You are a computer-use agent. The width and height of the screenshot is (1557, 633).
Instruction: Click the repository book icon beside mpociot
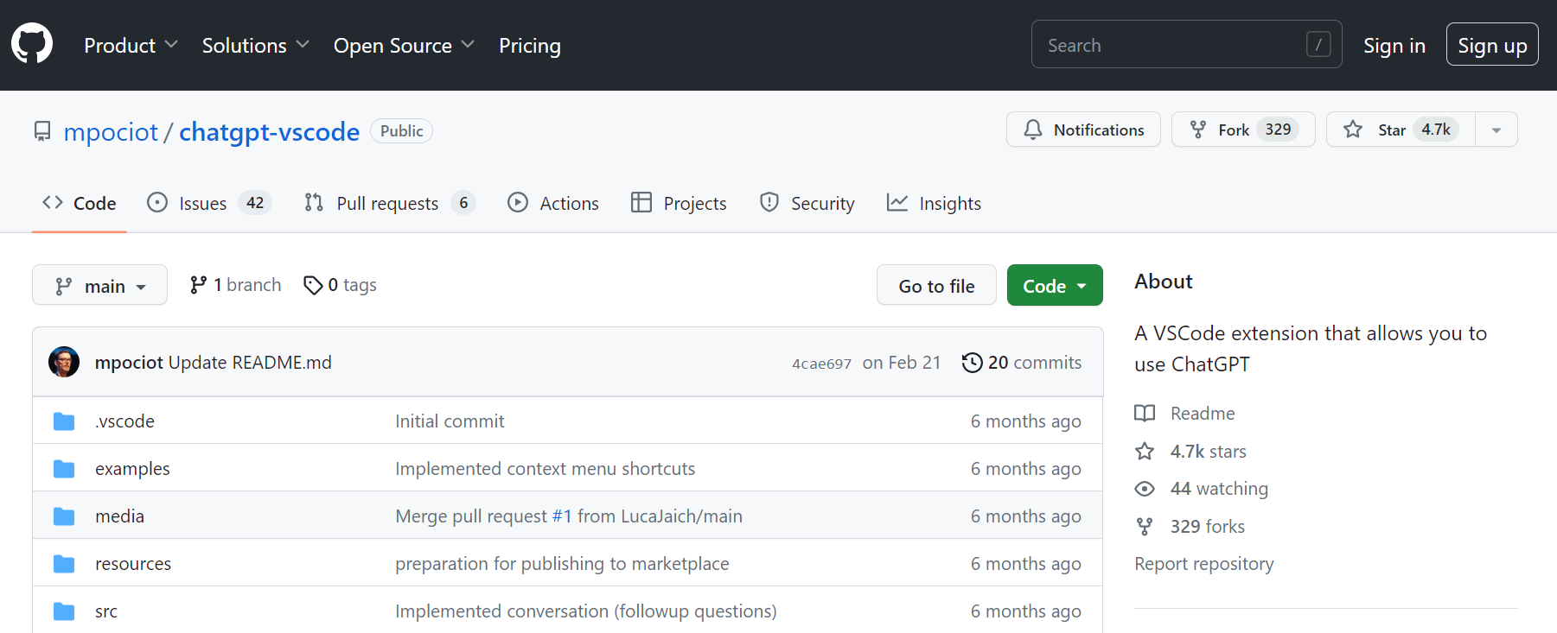click(42, 131)
